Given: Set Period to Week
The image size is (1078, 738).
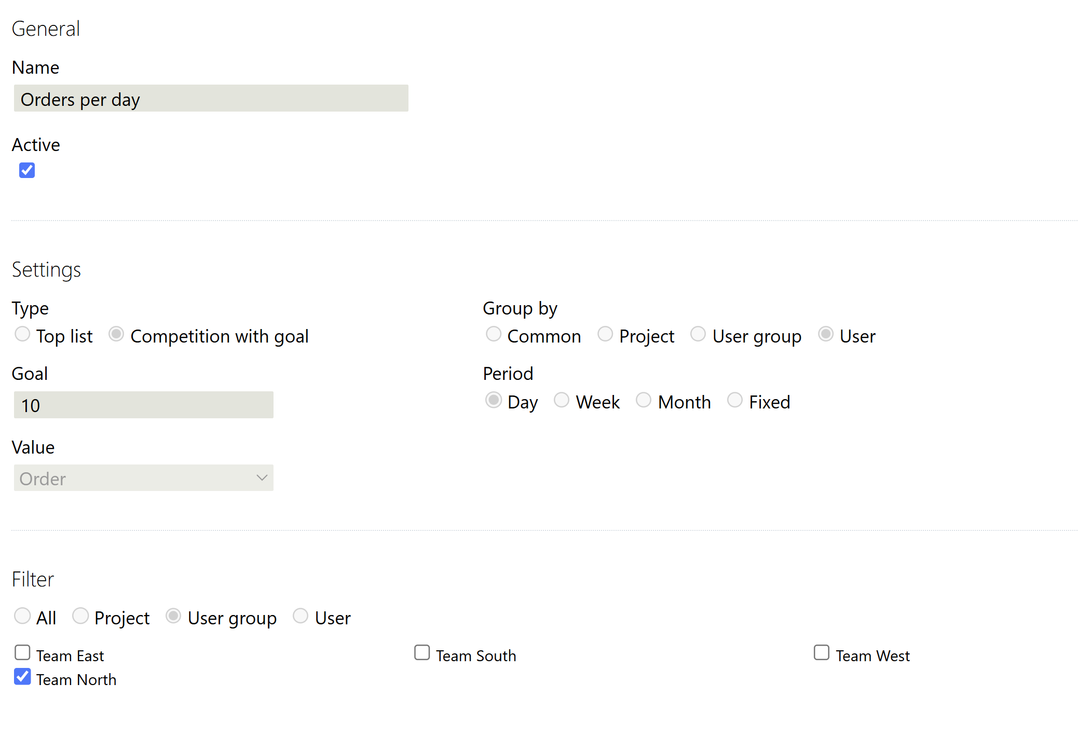Looking at the screenshot, I should (562, 400).
